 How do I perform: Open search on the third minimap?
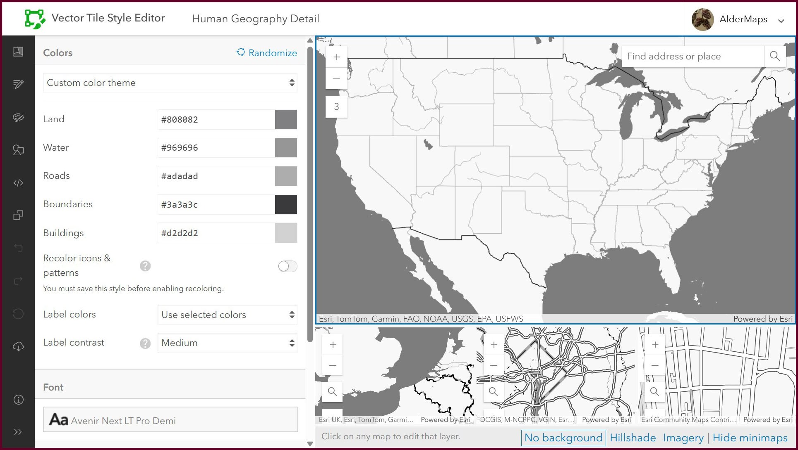click(x=655, y=391)
